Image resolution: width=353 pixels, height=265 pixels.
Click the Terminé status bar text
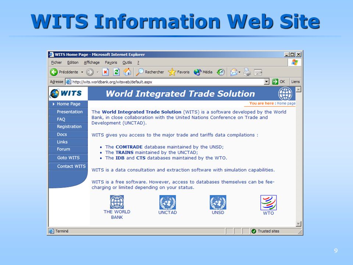62,231
